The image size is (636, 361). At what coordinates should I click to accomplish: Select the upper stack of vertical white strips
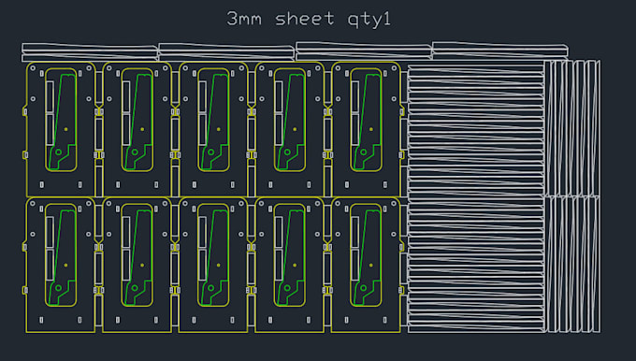click(572, 128)
